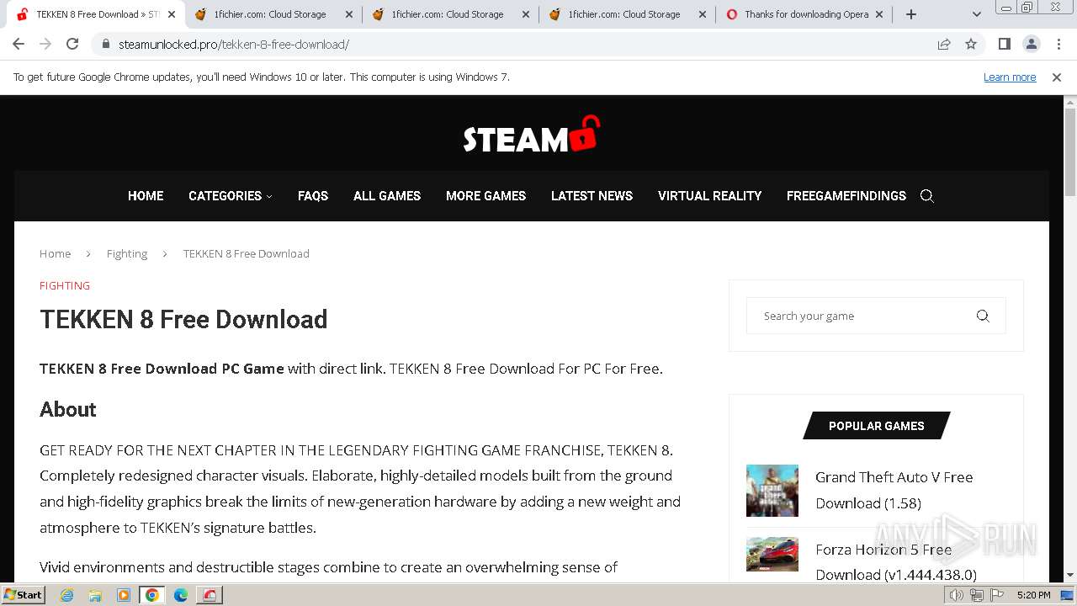
Task: Activate Chrome taskbar button
Action: pyautogui.click(x=152, y=595)
